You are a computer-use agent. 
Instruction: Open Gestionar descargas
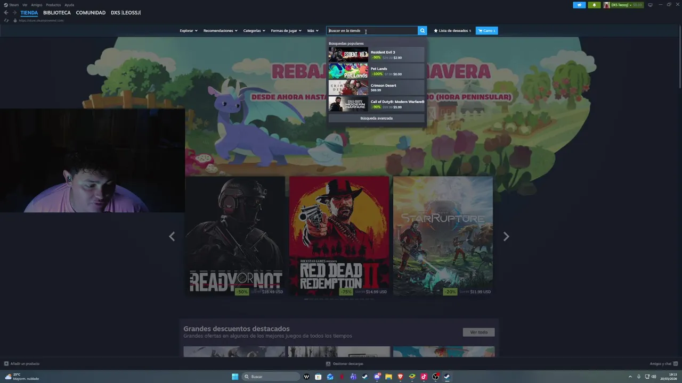click(x=345, y=364)
